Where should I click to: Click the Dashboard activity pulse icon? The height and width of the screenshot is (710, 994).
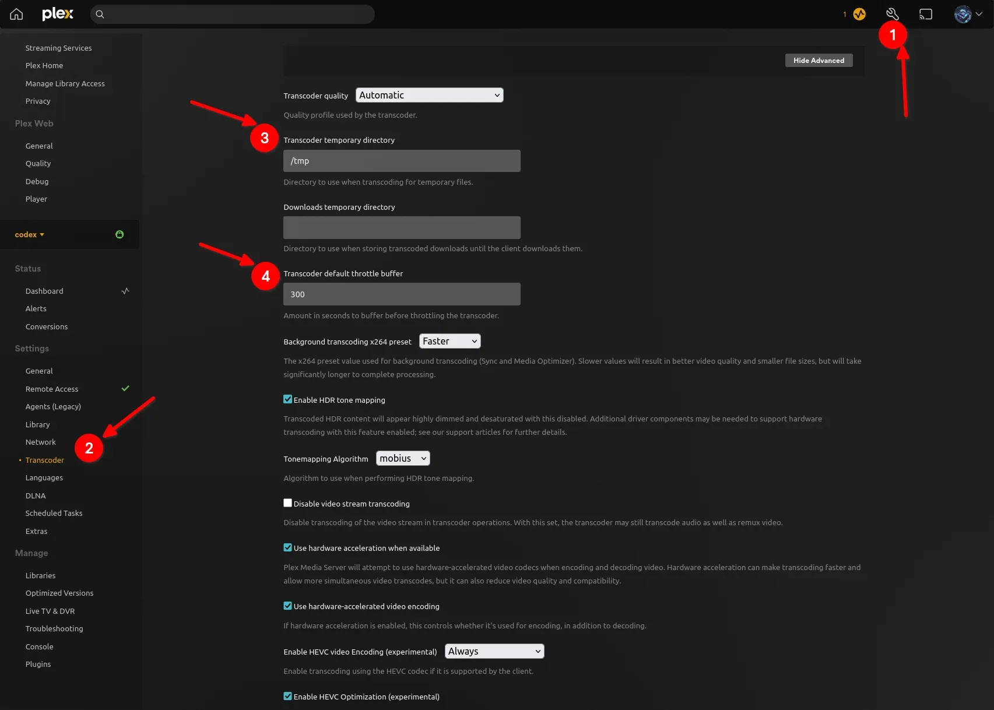click(x=125, y=291)
